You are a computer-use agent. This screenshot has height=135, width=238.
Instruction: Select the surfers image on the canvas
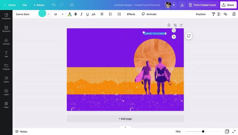(x=153, y=76)
